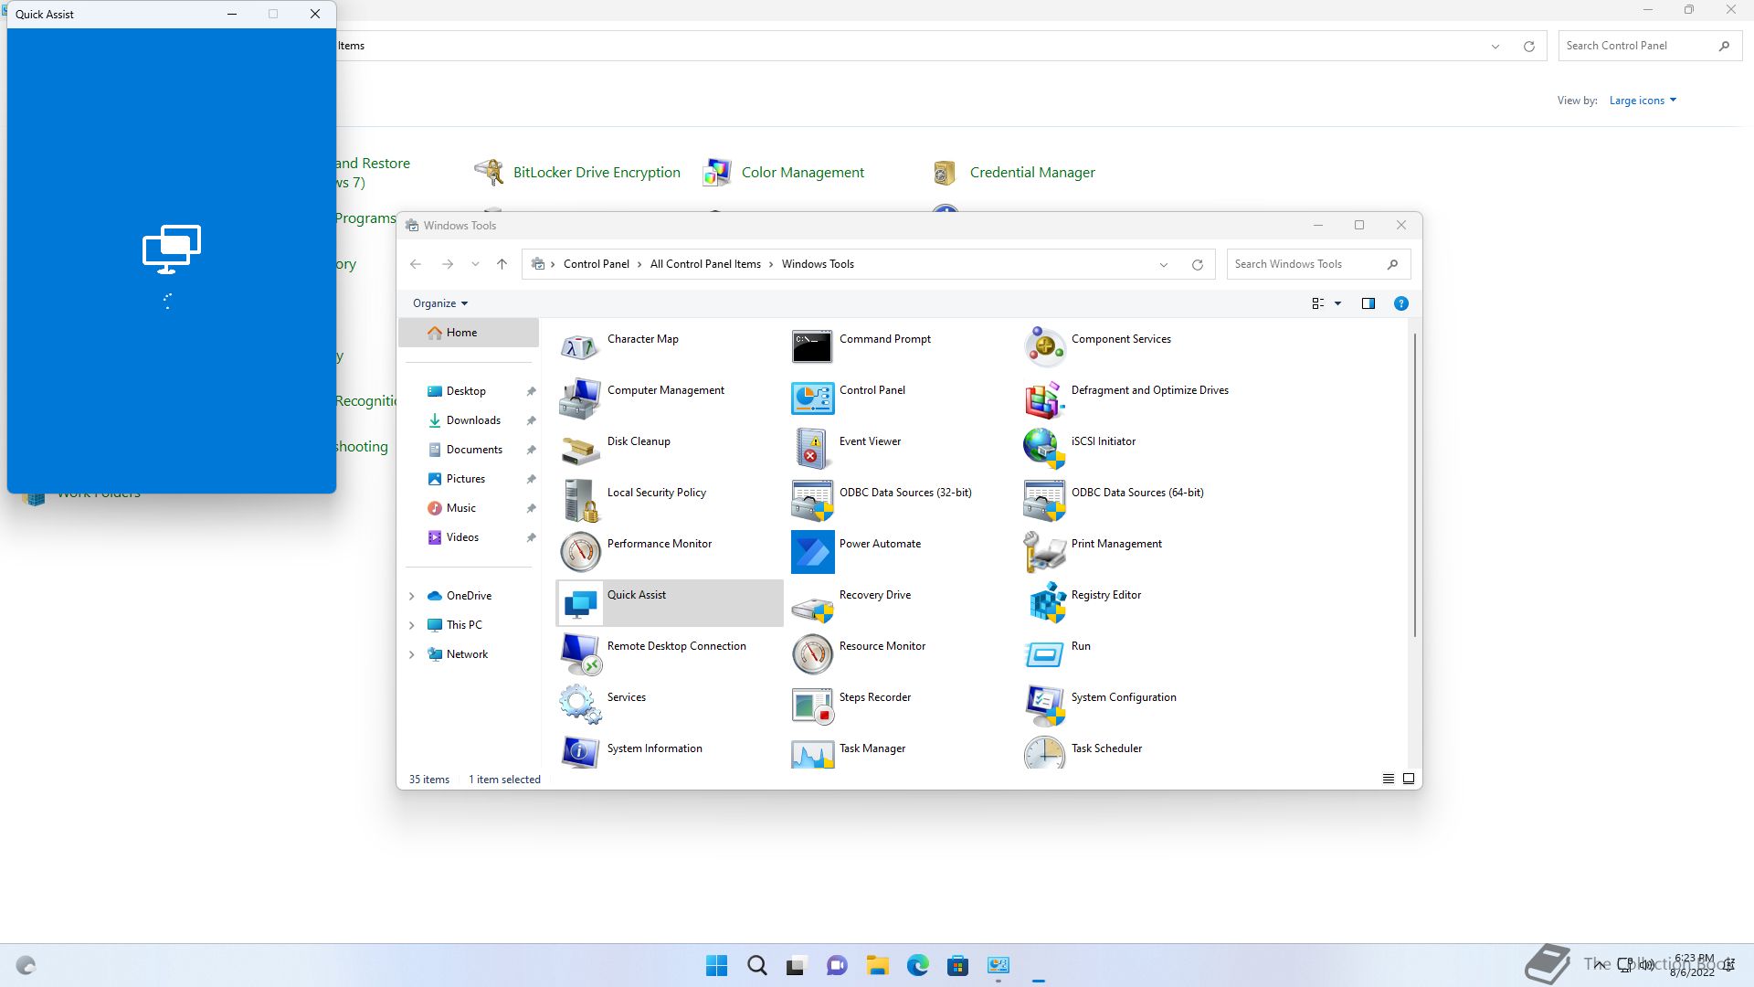Open the System Configuration icon
The height and width of the screenshot is (987, 1754).
click(x=1044, y=706)
